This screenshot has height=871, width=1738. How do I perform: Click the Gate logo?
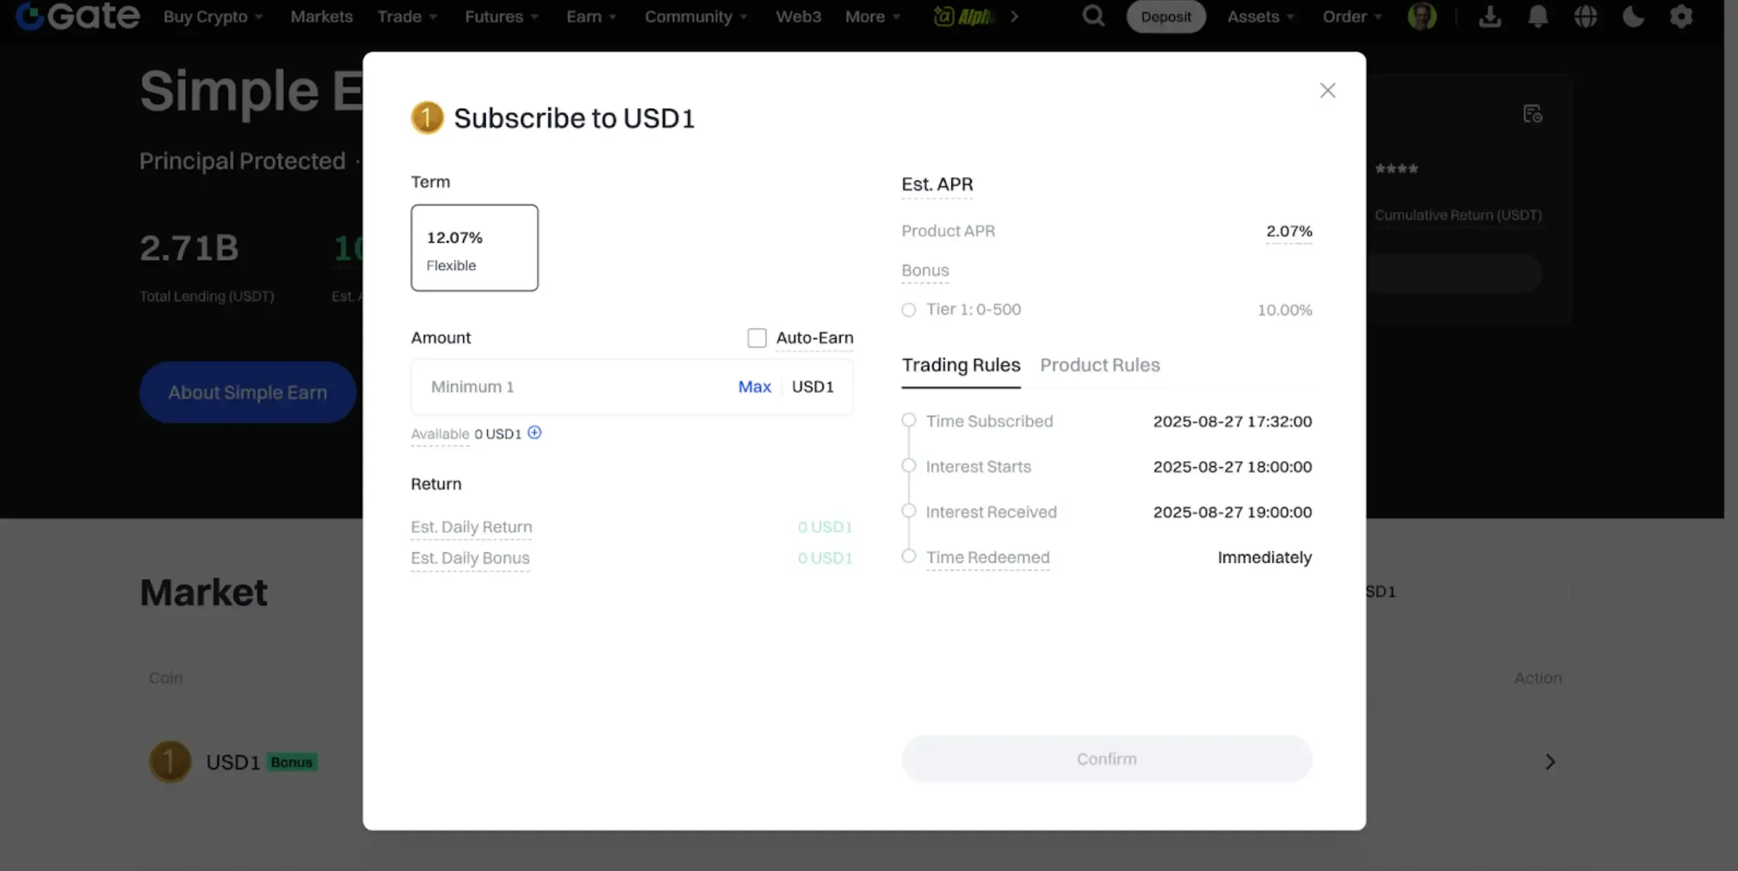pyautogui.click(x=76, y=16)
